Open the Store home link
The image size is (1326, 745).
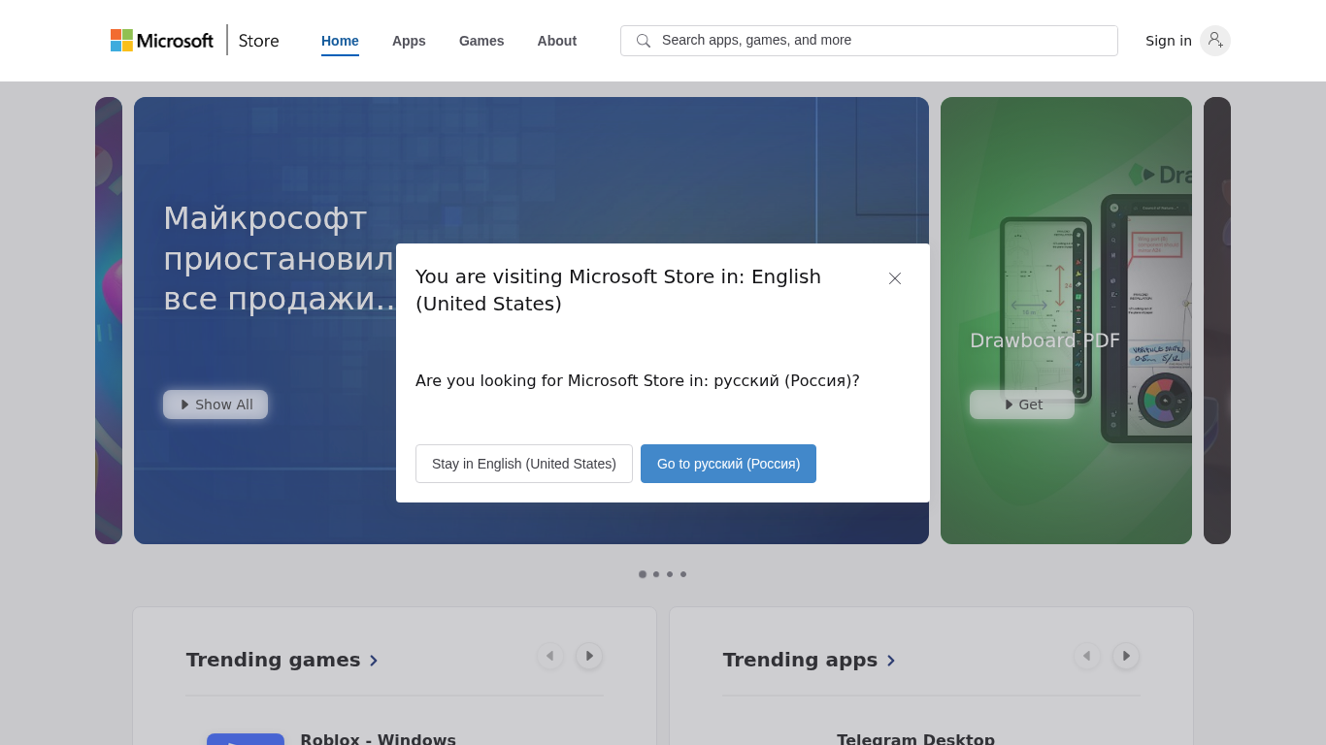pyautogui.click(x=259, y=41)
